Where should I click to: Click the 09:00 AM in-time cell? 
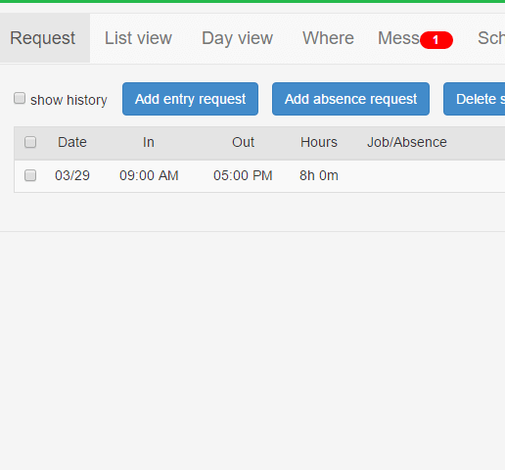click(x=149, y=175)
